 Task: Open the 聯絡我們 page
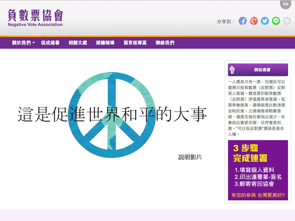click(x=165, y=42)
